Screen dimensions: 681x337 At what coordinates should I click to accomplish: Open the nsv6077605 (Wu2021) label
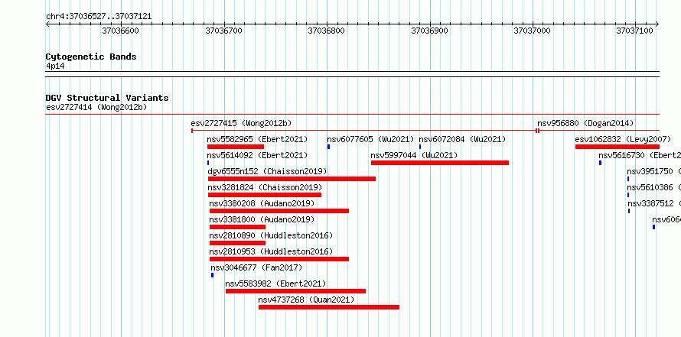[370, 139]
